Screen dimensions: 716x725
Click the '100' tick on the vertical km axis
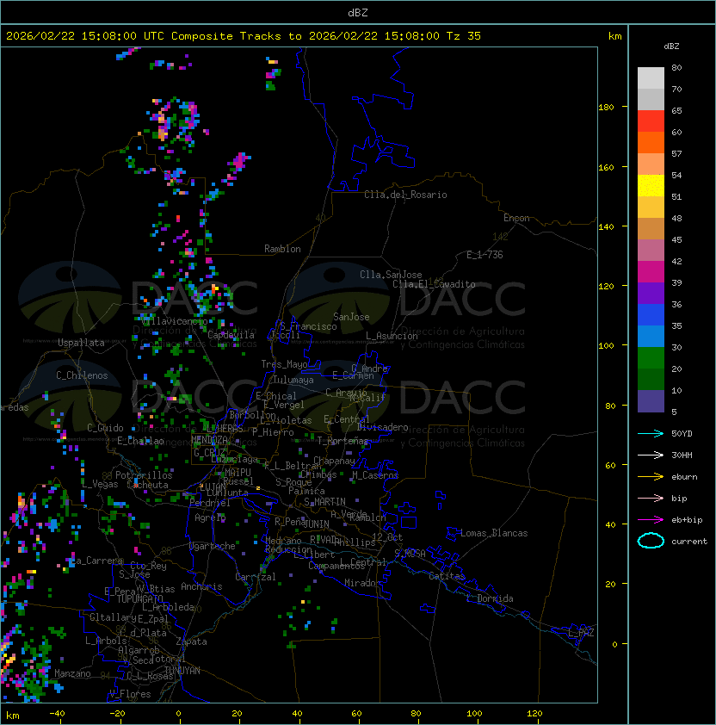606,346
